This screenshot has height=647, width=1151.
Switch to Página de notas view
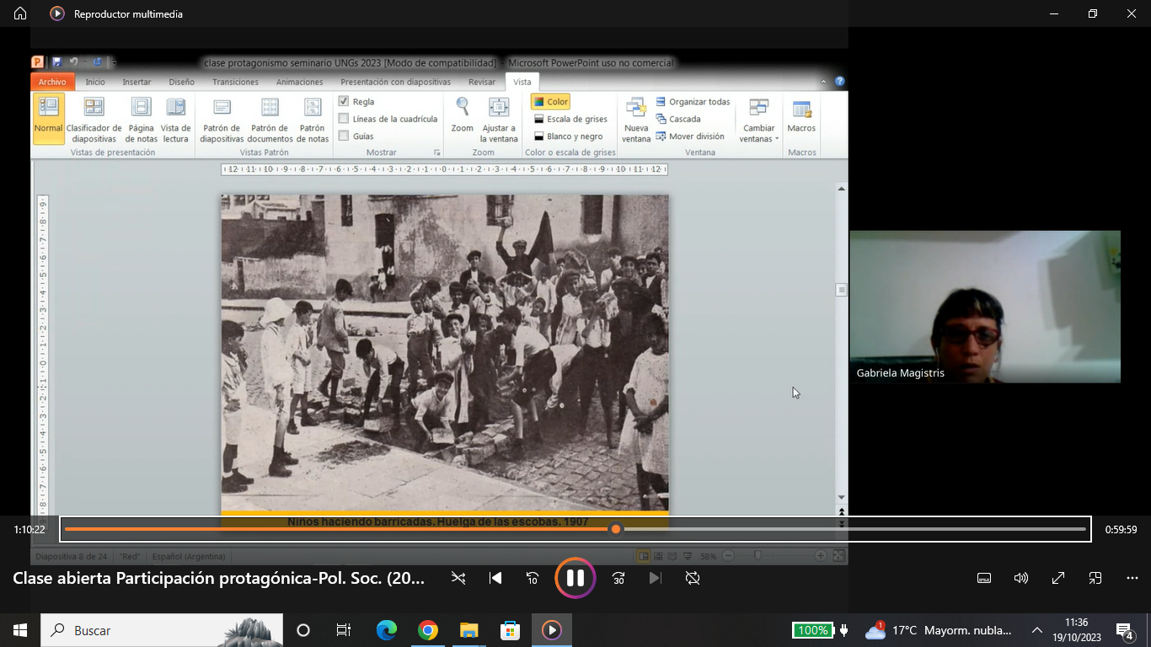141,119
